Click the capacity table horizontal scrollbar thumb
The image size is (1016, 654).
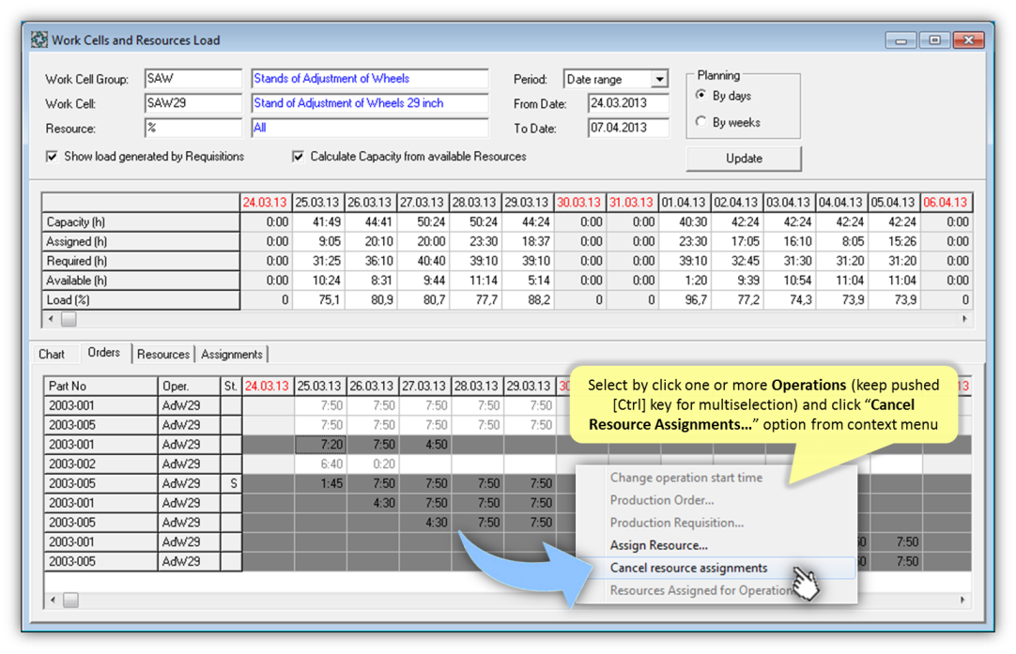[69, 319]
